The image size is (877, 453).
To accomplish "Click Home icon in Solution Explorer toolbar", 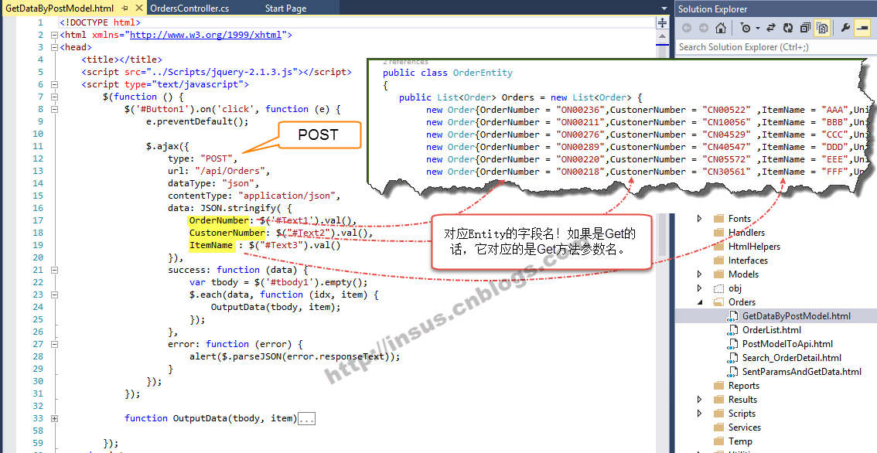I will [x=721, y=28].
